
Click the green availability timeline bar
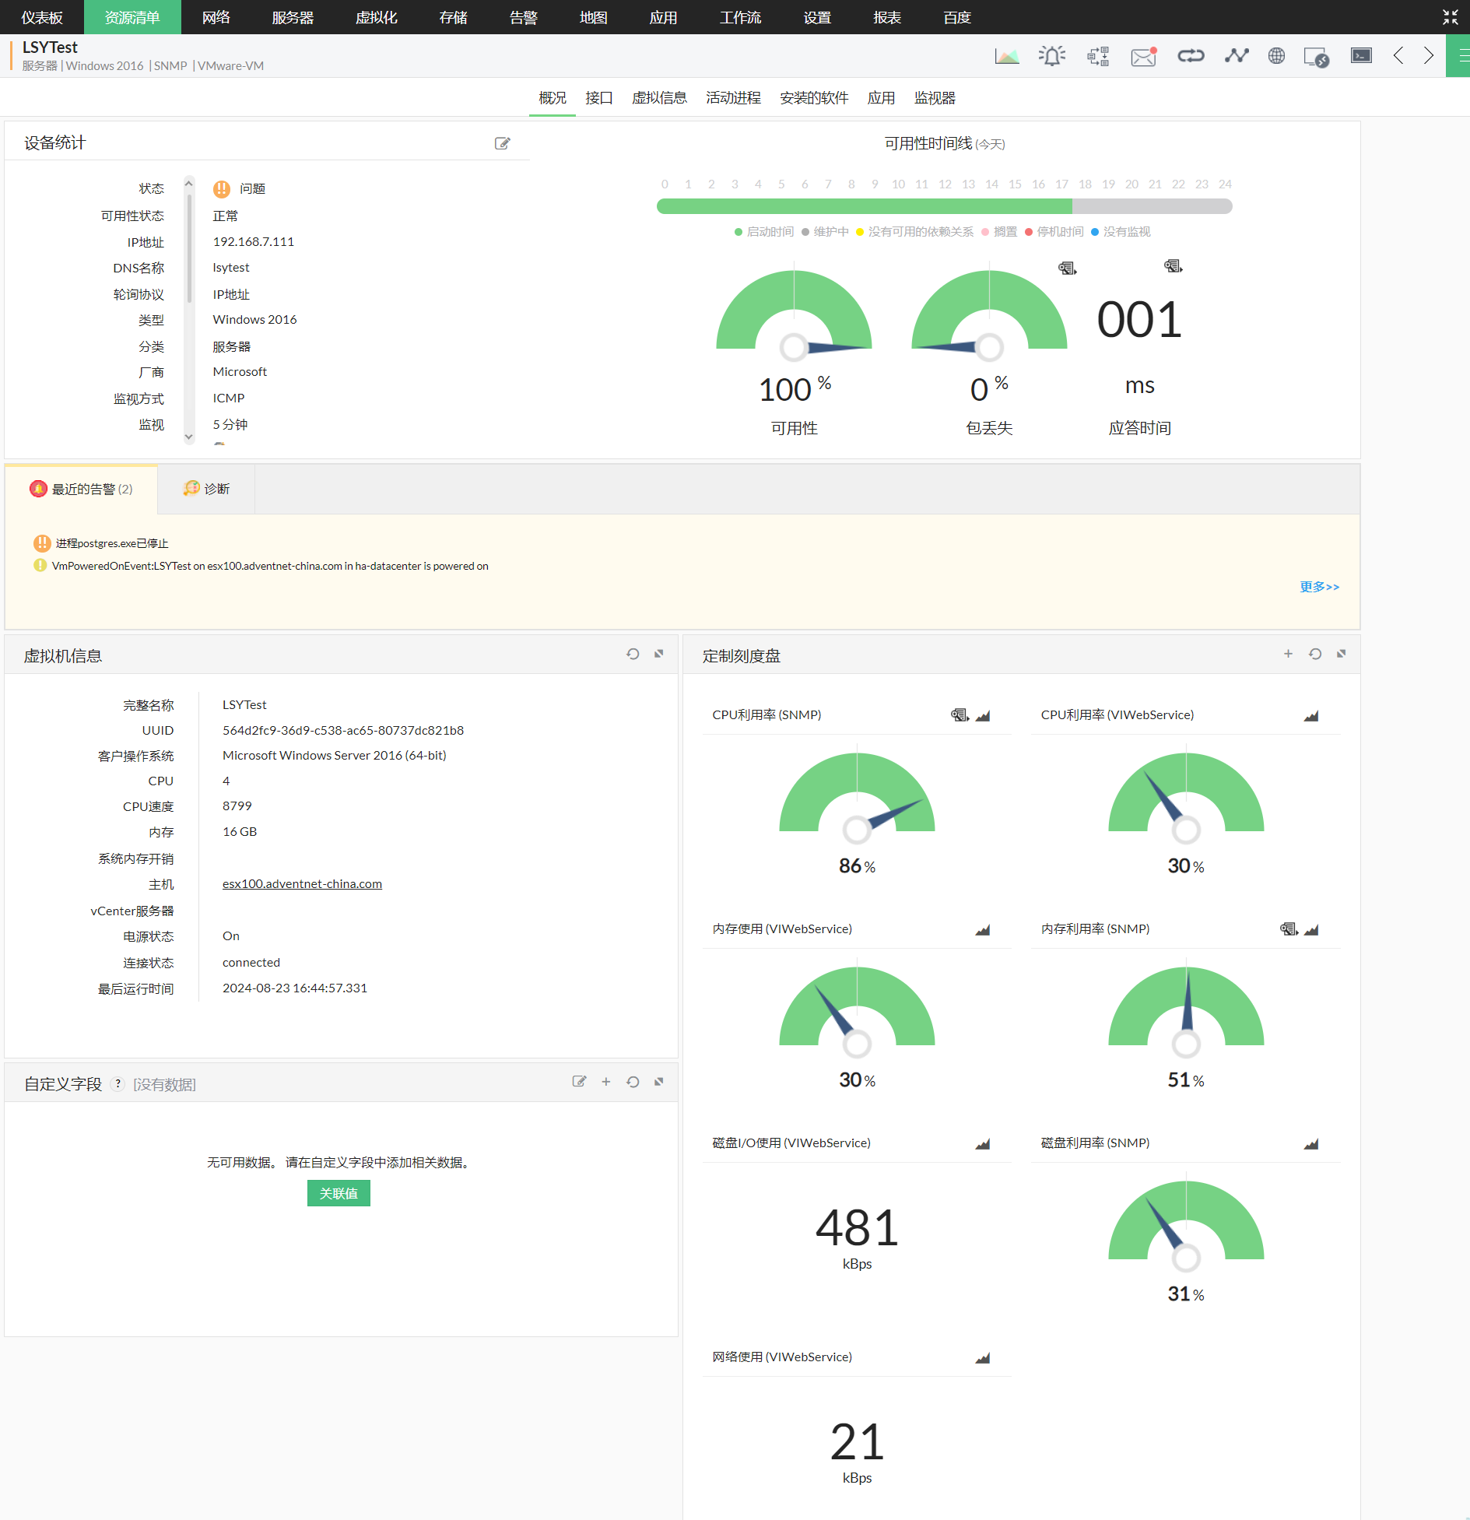coord(864,206)
